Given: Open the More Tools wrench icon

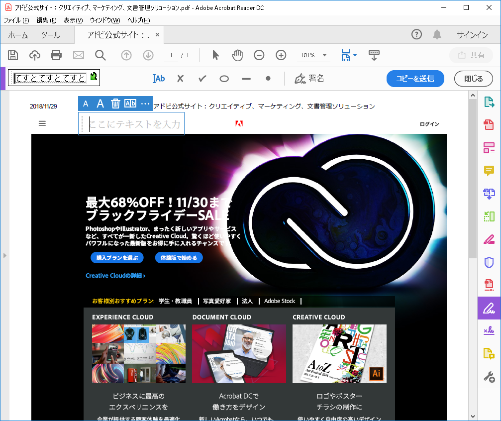Looking at the screenshot, I should [x=489, y=377].
